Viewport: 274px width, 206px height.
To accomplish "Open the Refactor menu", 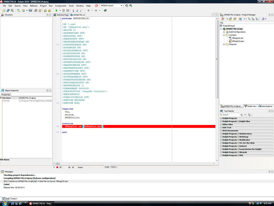I will [x=33, y=6].
